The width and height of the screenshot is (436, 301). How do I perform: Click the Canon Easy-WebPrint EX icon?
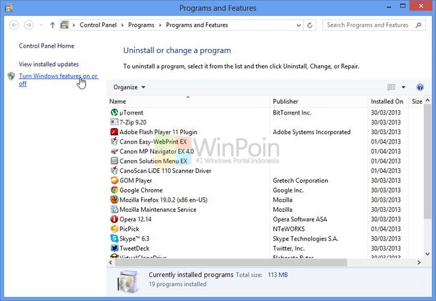pyautogui.click(x=114, y=142)
